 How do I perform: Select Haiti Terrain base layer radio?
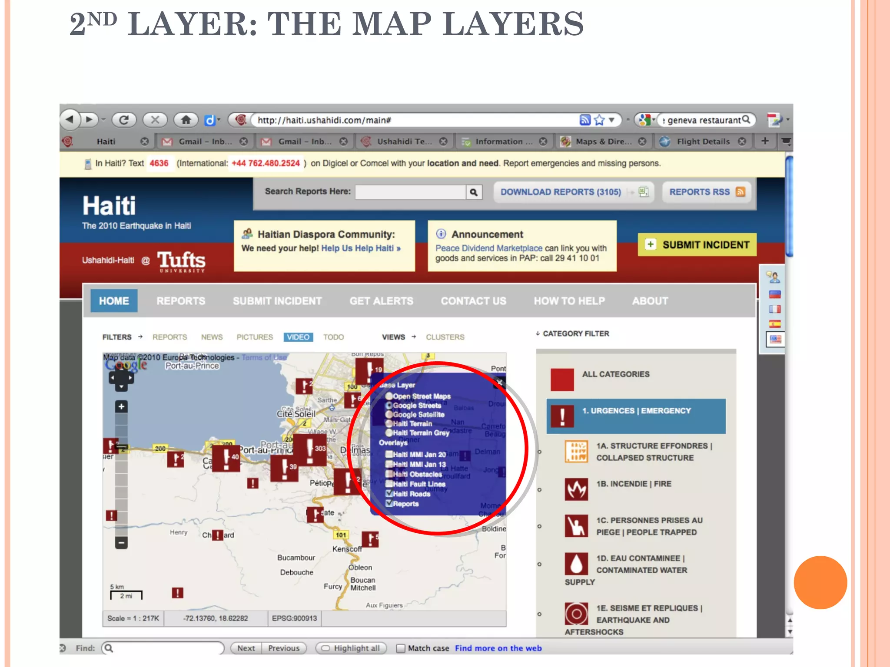(389, 423)
